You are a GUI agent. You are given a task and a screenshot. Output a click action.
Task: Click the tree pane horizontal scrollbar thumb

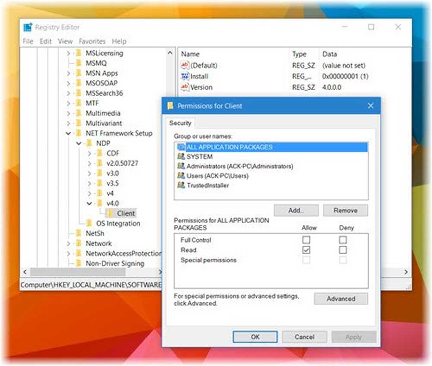[78, 272]
